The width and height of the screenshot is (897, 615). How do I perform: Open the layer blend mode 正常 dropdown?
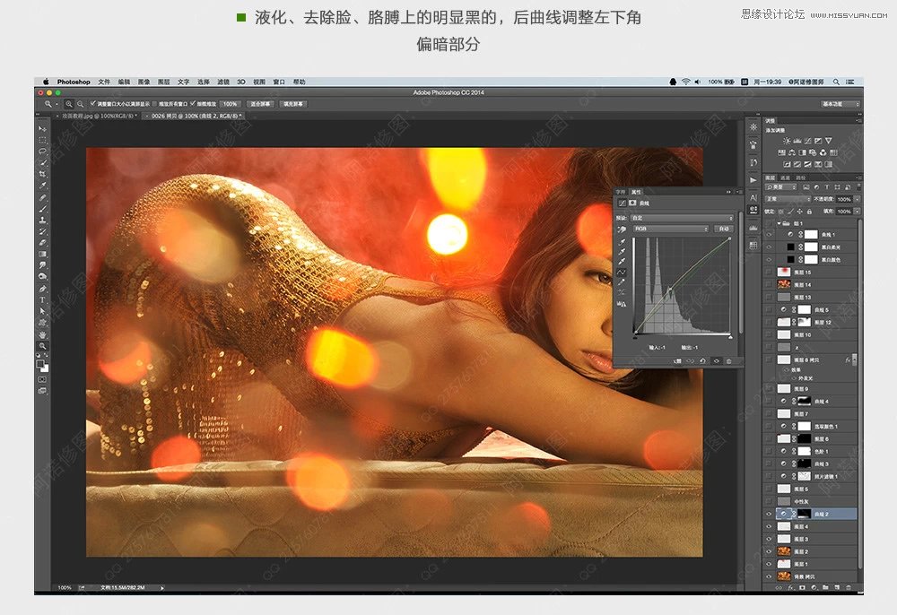pyautogui.click(x=787, y=199)
